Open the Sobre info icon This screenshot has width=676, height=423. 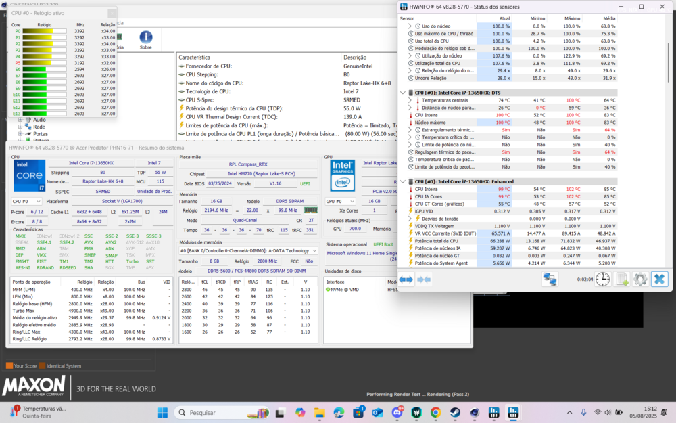pyautogui.click(x=145, y=37)
